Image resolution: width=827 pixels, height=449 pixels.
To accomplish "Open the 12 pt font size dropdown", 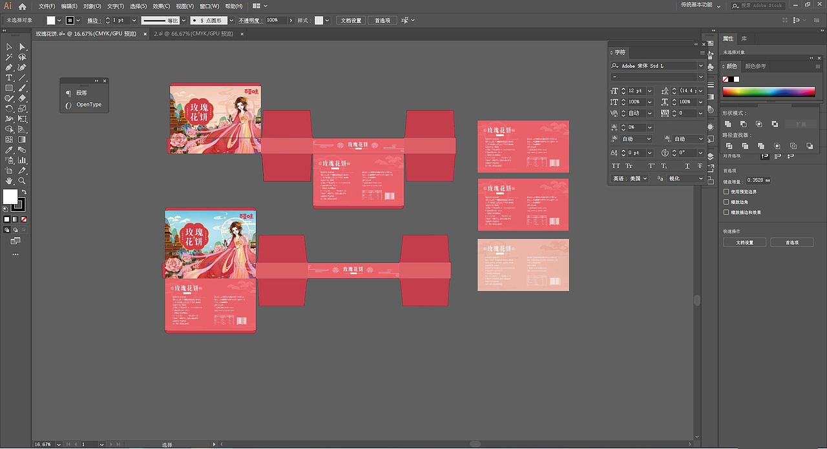I will tap(649, 91).
